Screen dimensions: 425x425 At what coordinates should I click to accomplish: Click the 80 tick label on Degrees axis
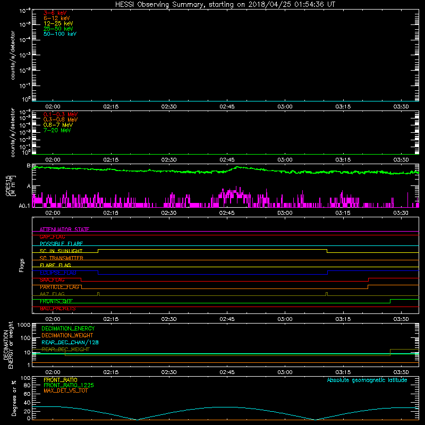click(x=27, y=385)
